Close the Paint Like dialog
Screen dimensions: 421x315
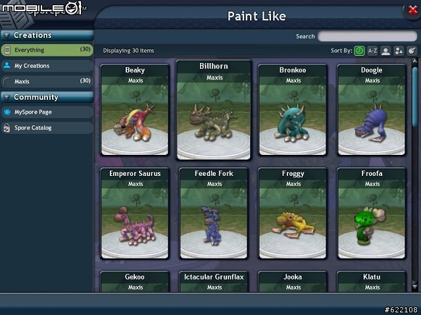412,10
